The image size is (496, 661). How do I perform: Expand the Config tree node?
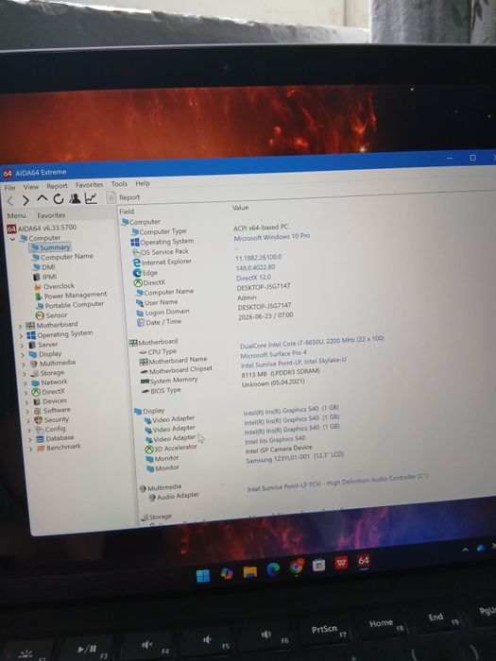pyautogui.click(x=30, y=431)
